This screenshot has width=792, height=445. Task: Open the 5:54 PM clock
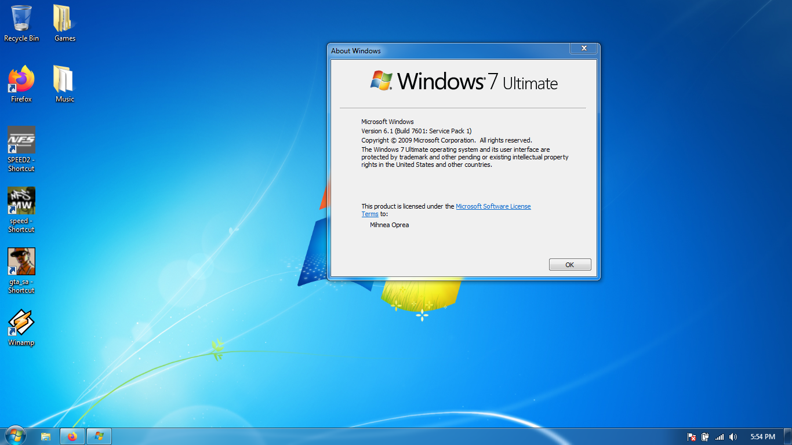pos(762,437)
